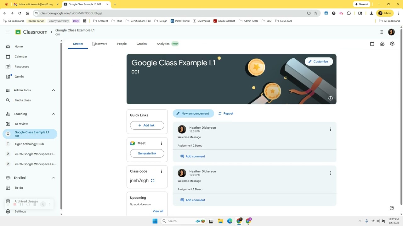Open the Windows Start menu
Screen dimensions: 403x226
[155, 221]
